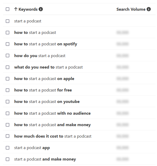Image resolution: width=157 pixels, height=166 pixels.
Task: Click blurred search volume for 'how to start a podcast'
Action: pos(122,32)
